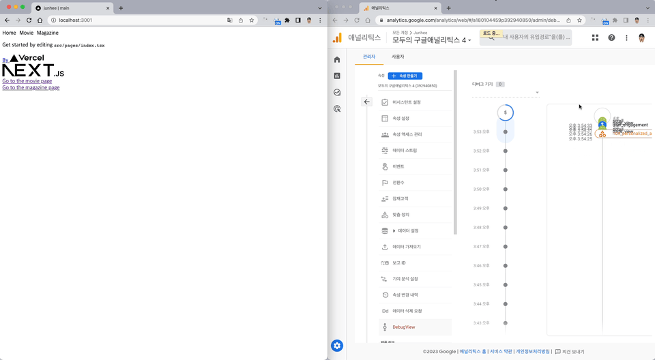Click the Magazine nav link on the localhost page
The width and height of the screenshot is (655, 360).
pos(48,33)
